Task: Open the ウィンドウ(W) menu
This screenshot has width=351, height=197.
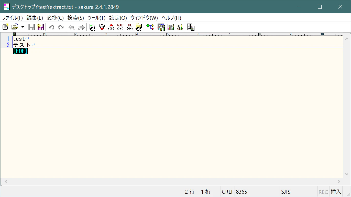Action: [x=144, y=18]
